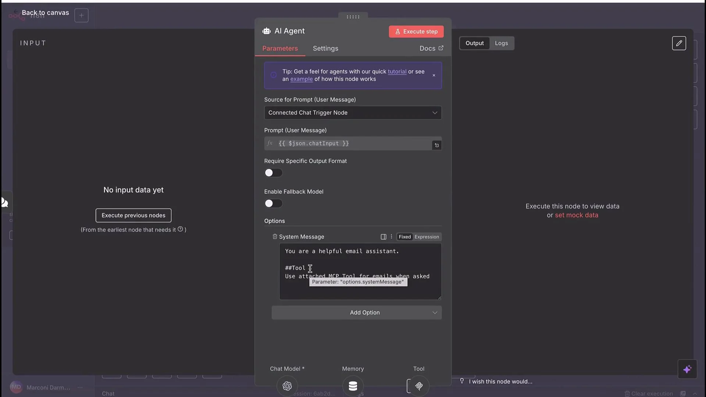
Task: Open the prompt expression editor icon
Action: pos(436,146)
